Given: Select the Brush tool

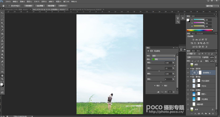Looking at the screenshot, I should tap(2, 37).
